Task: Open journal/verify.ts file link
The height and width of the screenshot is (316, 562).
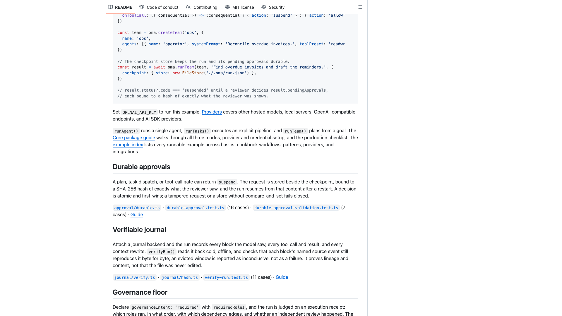Action: pyautogui.click(x=135, y=277)
